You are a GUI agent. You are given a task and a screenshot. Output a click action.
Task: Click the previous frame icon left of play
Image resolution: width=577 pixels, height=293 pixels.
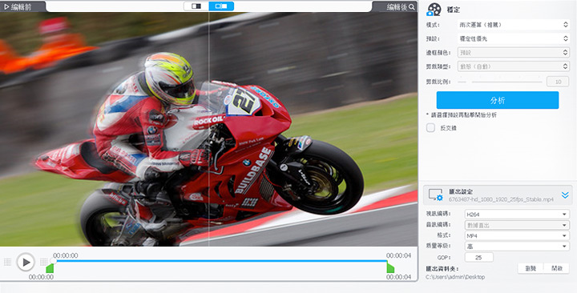point(7,262)
